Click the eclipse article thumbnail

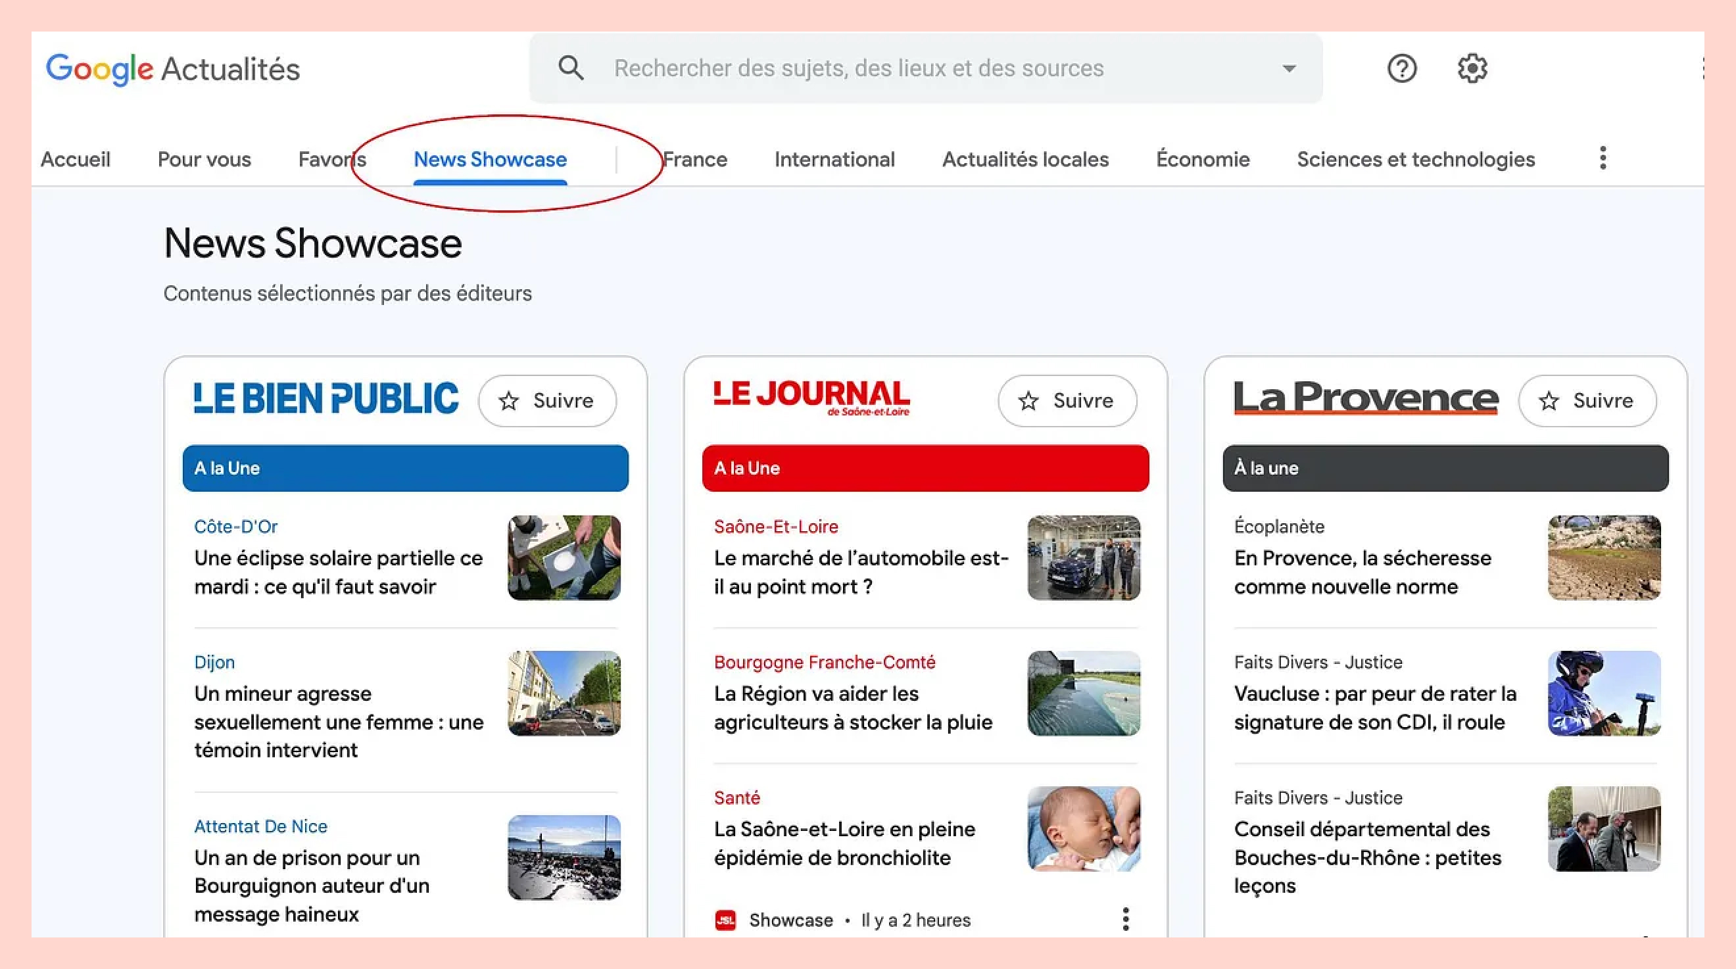coord(564,558)
